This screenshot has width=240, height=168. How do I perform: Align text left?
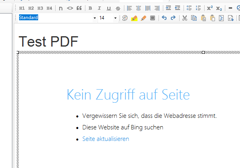pyautogui.click(x=130, y=8)
